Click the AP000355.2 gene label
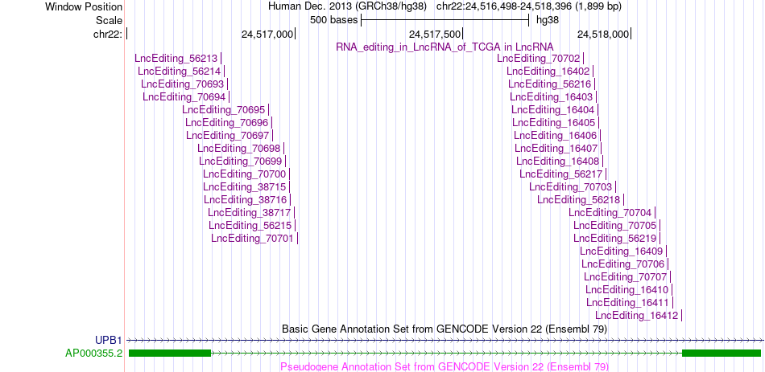This screenshot has height=372, width=765. tap(94, 353)
